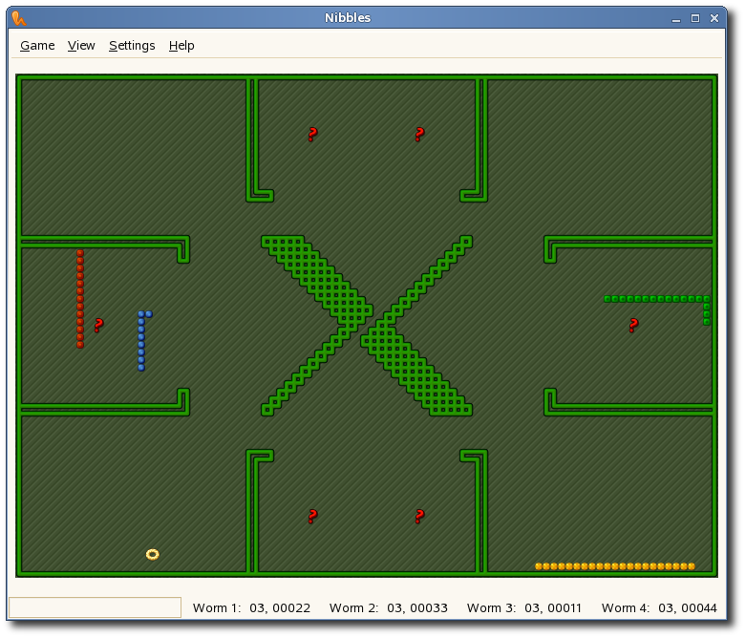Screen dimensions: 745x638
Task: Click the question mark below the green worm
Action: pyautogui.click(x=633, y=326)
